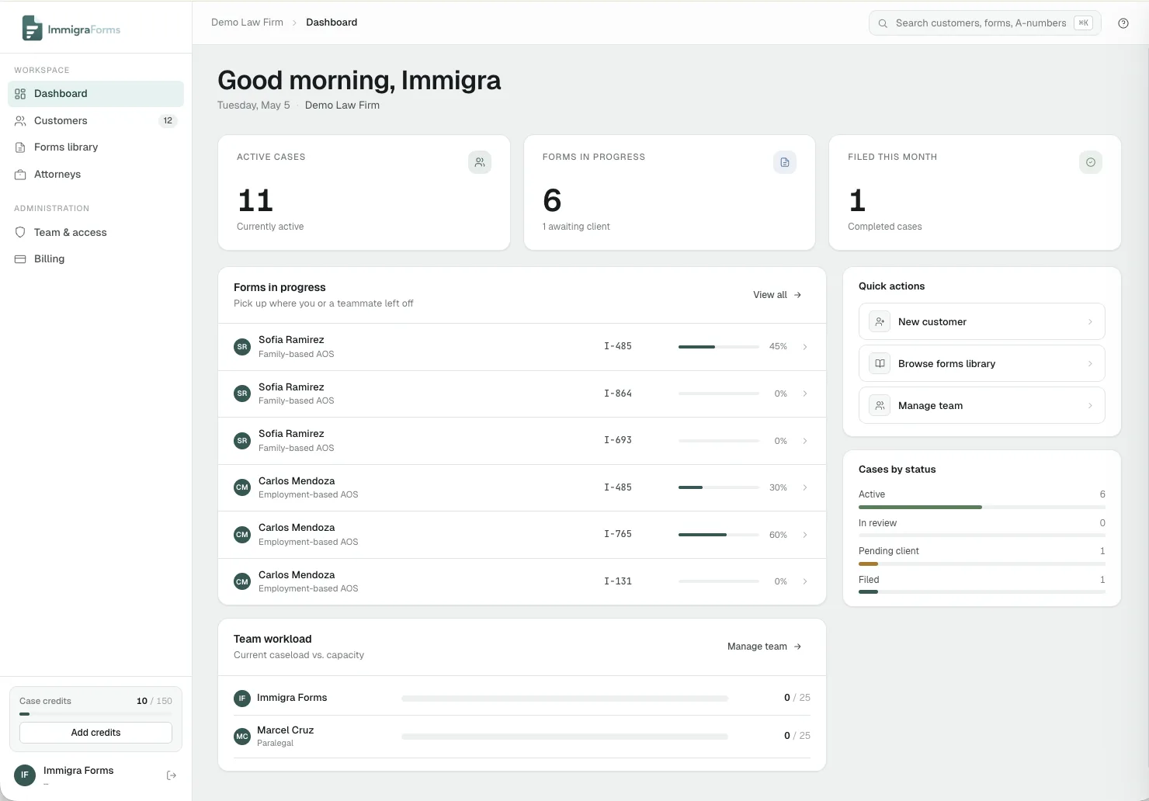The height and width of the screenshot is (801, 1149).
Task: Click the search magnifier icon
Action: click(x=883, y=23)
